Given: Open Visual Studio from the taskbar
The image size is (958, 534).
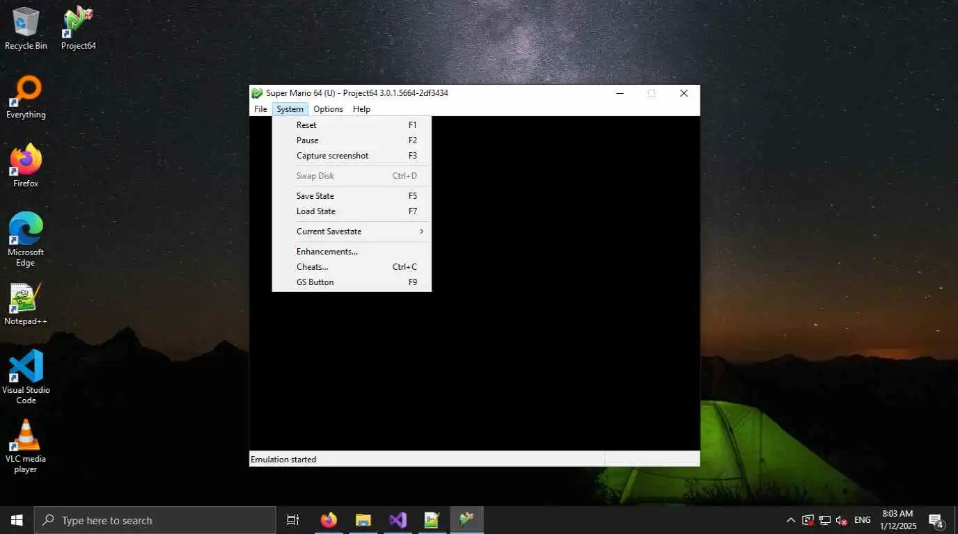Looking at the screenshot, I should coord(398,520).
